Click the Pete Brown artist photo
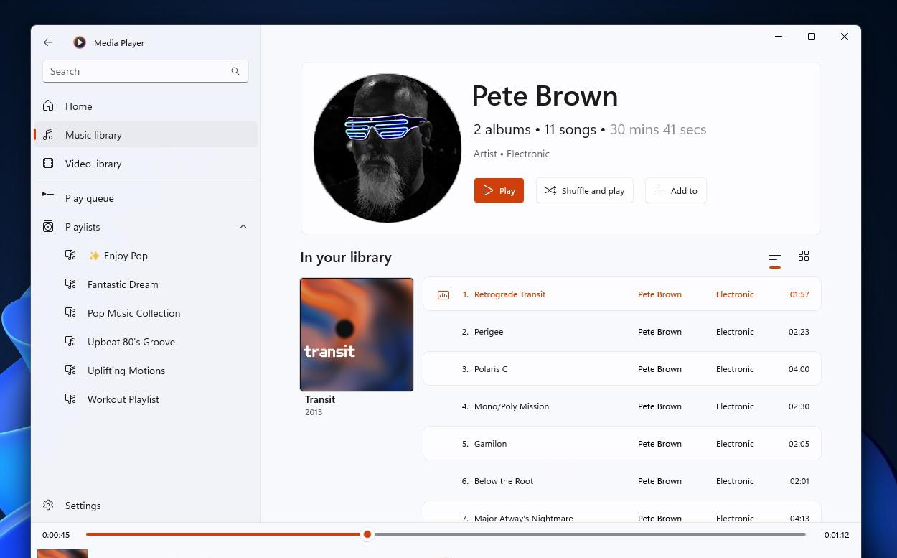The height and width of the screenshot is (558, 897). pos(388,148)
